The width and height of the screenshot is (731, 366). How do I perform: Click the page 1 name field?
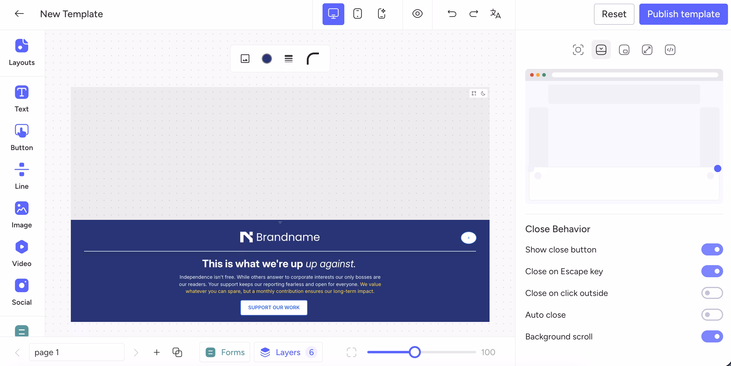(x=77, y=352)
